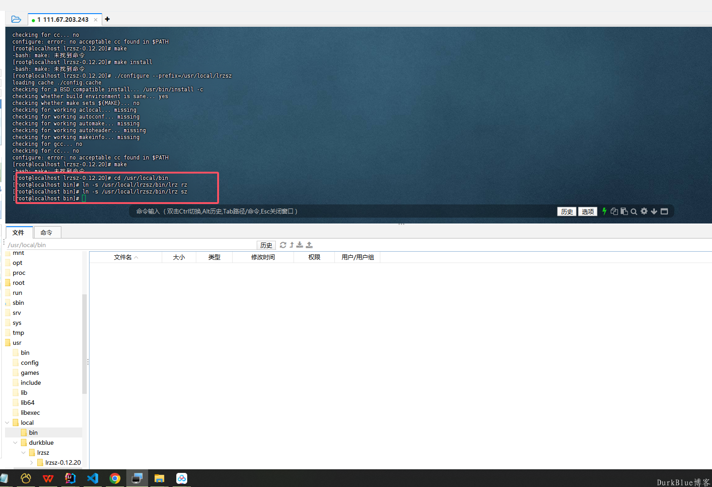Open terminal settings gear icon

644,211
